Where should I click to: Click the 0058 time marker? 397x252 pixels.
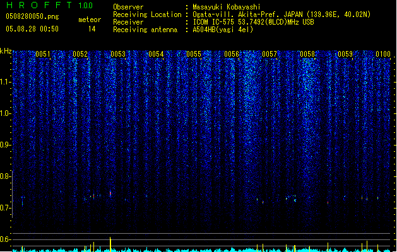point(307,54)
